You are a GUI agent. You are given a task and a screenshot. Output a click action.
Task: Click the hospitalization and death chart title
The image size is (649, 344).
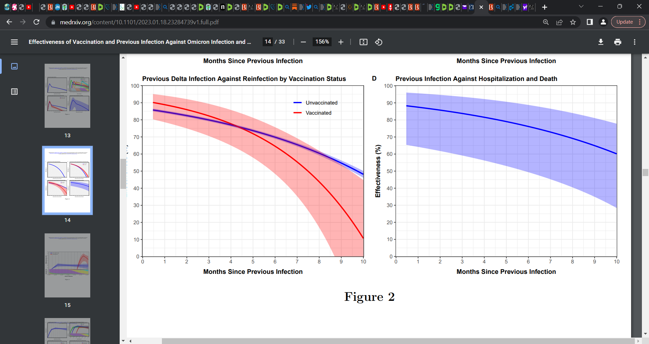point(476,79)
